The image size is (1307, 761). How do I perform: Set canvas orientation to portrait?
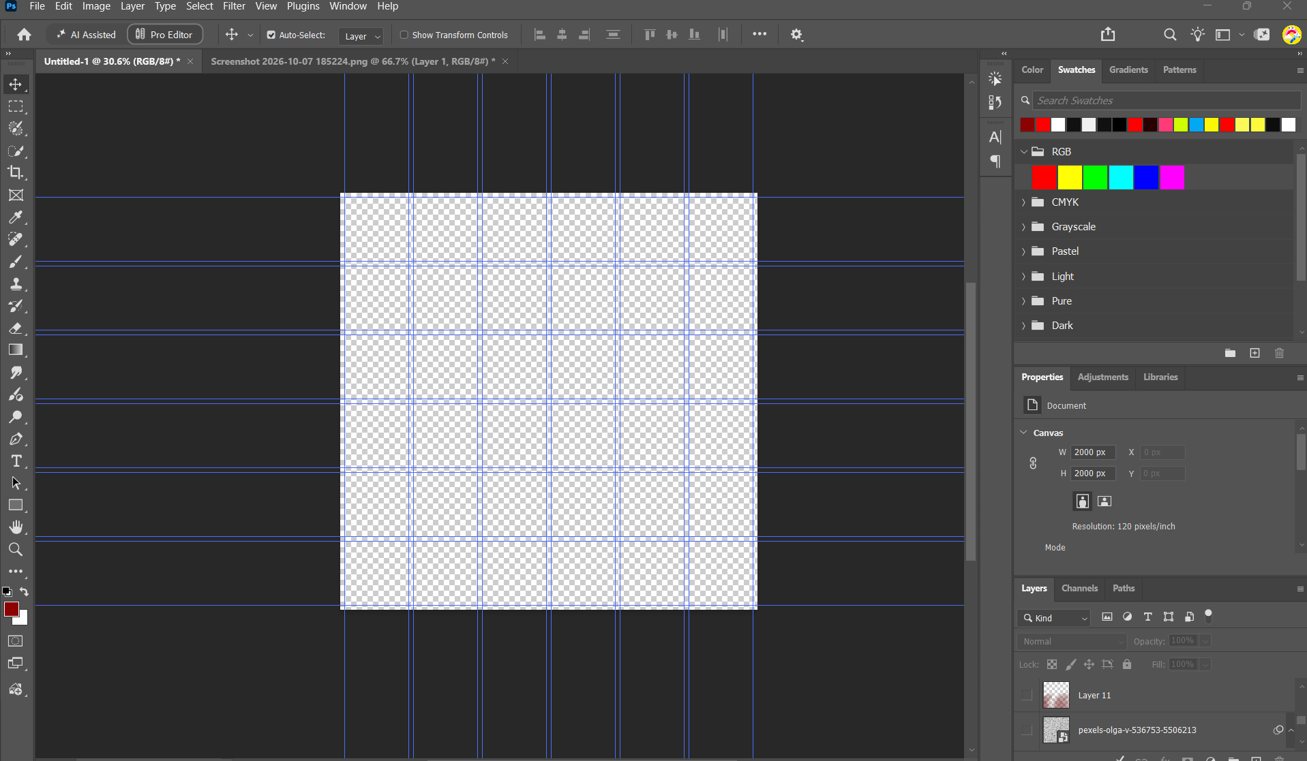point(1082,501)
